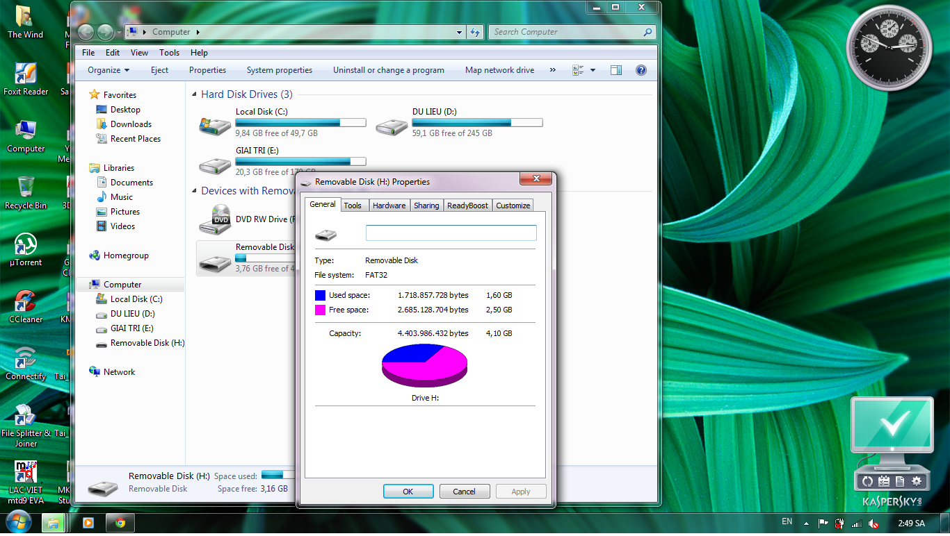
Task: Select Downloads under Favorites
Action: (x=131, y=124)
